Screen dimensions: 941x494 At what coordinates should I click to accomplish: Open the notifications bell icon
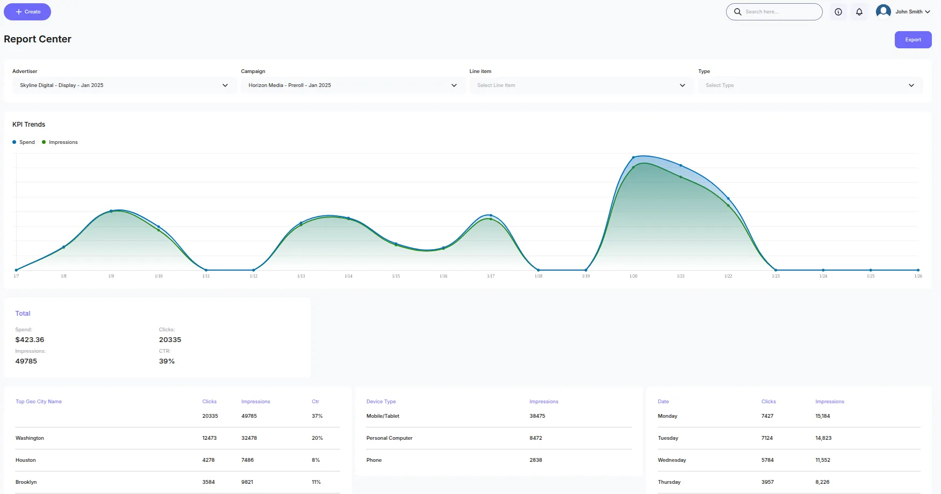point(859,11)
